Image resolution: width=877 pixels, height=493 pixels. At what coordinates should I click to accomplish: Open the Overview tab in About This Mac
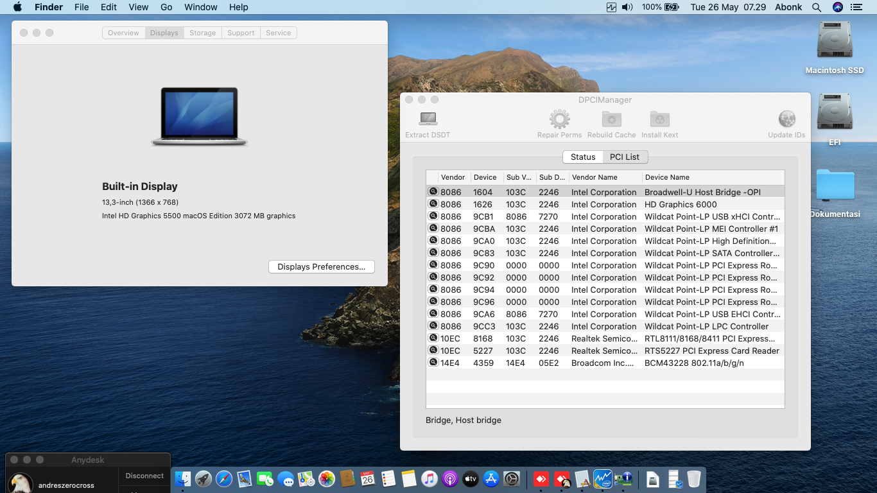123,33
